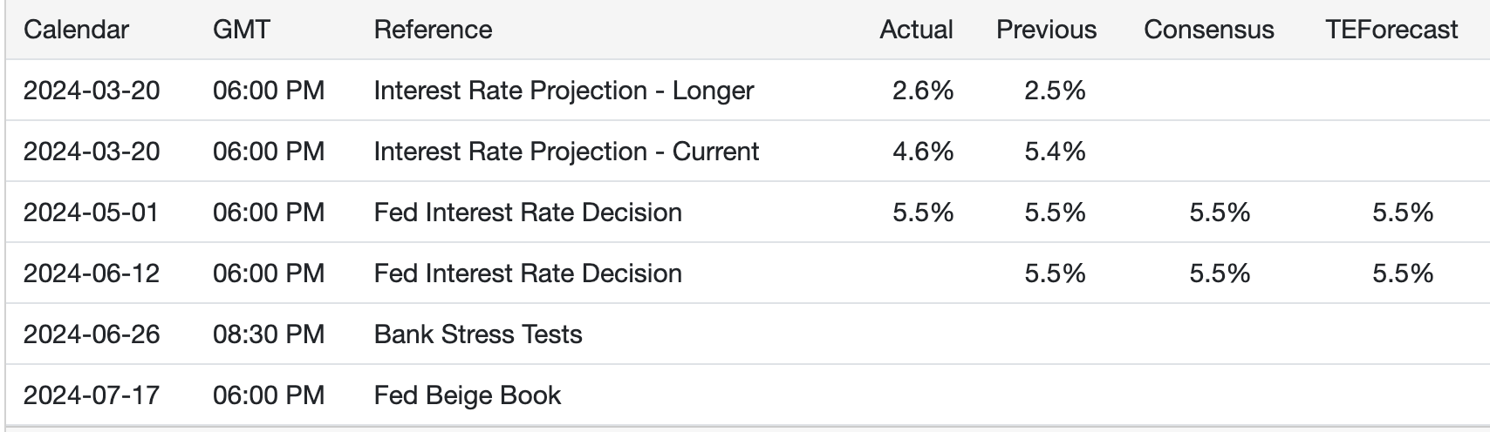
Task: Click the GMT column header
Action: tap(241, 30)
